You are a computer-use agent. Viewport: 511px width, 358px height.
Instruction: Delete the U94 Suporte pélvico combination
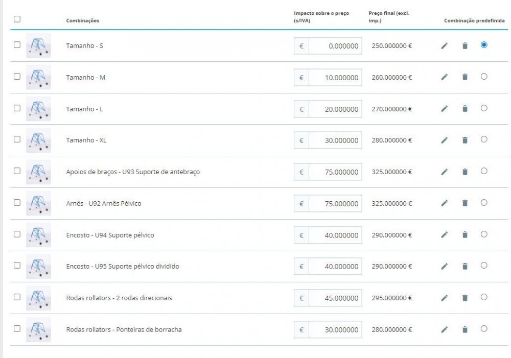pos(465,235)
